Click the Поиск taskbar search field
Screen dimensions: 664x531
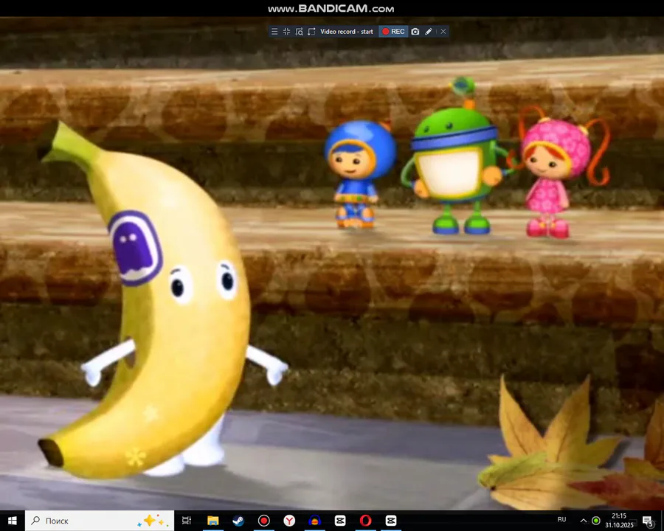point(100,521)
